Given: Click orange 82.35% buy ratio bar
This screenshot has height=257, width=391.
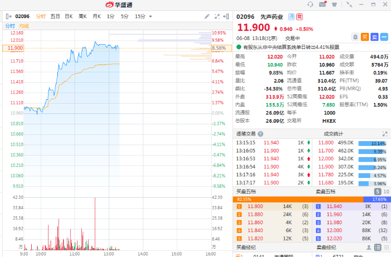Looking at the screenshot, I should (x=298, y=199).
